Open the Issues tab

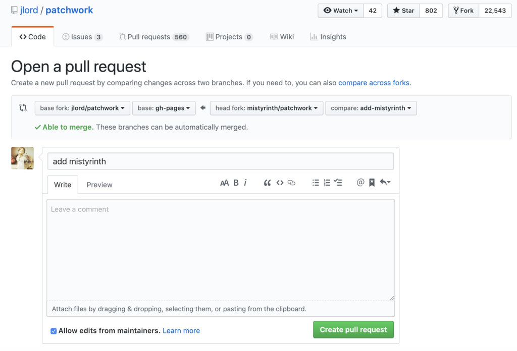tap(82, 37)
